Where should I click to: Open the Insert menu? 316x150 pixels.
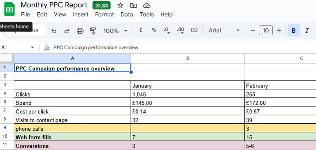(x=81, y=14)
